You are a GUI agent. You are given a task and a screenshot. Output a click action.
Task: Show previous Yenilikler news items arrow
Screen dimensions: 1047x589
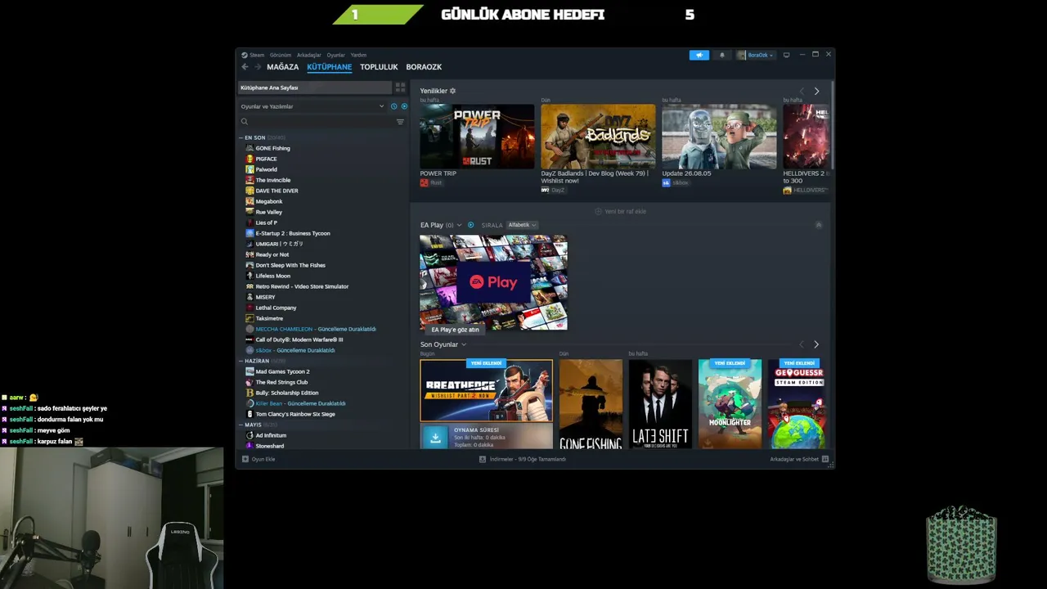(x=802, y=91)
